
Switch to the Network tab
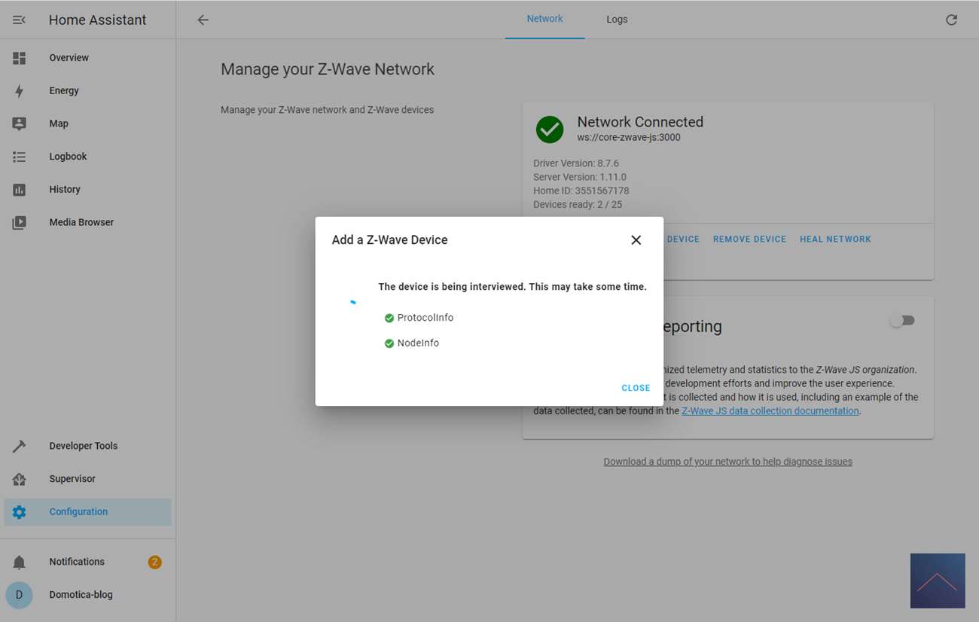tap(544, 20)
